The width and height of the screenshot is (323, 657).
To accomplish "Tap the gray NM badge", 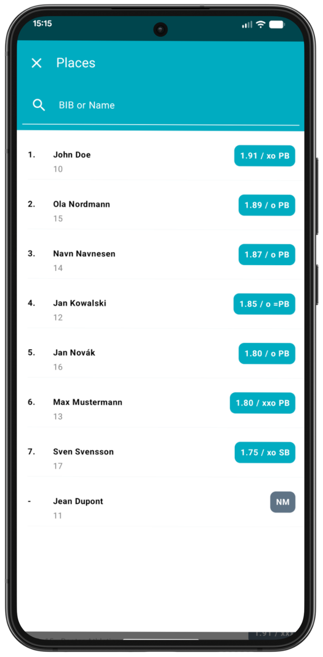I will pyautogui.click(x=282, y=502).
